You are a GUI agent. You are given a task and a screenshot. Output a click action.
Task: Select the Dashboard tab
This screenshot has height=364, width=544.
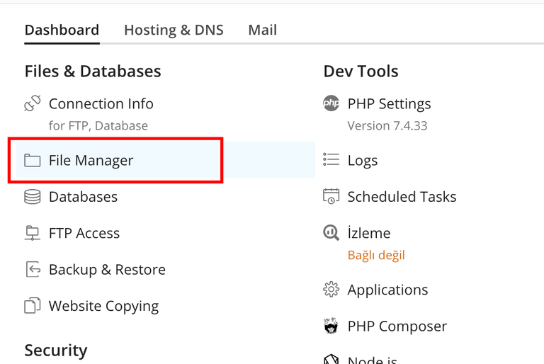(62, 30)
